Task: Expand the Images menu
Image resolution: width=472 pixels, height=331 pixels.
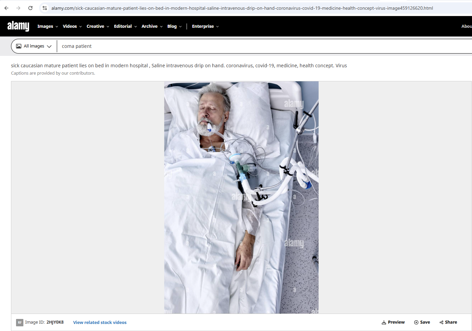Action: coord(47,26)
